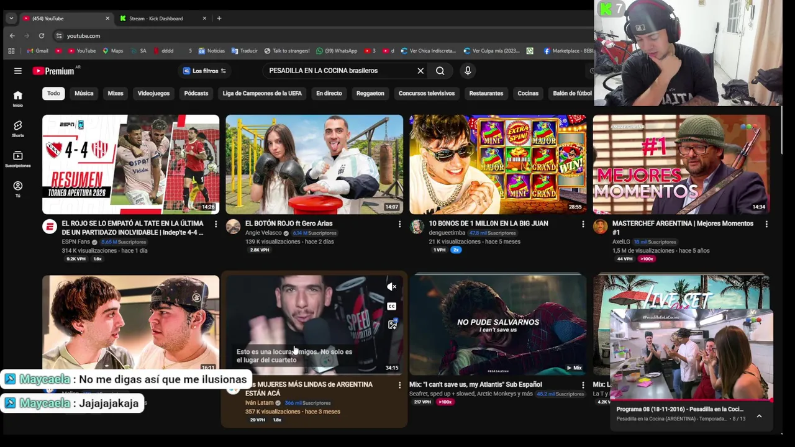Viewport: 795px width, 447px height.
Task: Open options menu for Mix can't save us
Action: (583, 386)
